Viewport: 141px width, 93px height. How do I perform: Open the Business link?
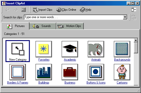70,83
